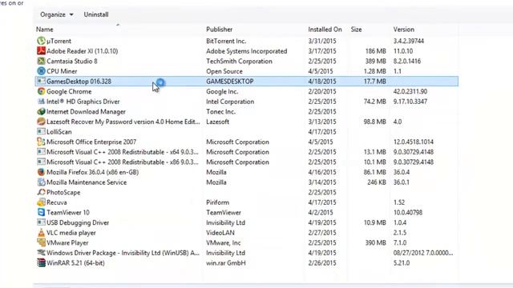Click the USB Debugging Driver icon
The width and height of the screenshot is (513, 288).
tap(41, 222)
